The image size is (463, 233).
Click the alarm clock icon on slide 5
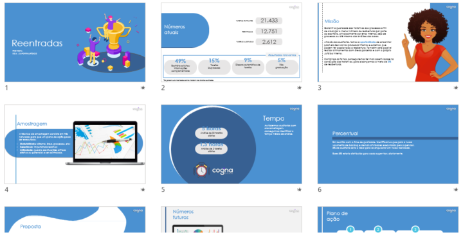click(x=201, y=170)
